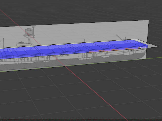
Task: Click the orange highlighted edge along the deck side
Action: click(x=114, y=50)
